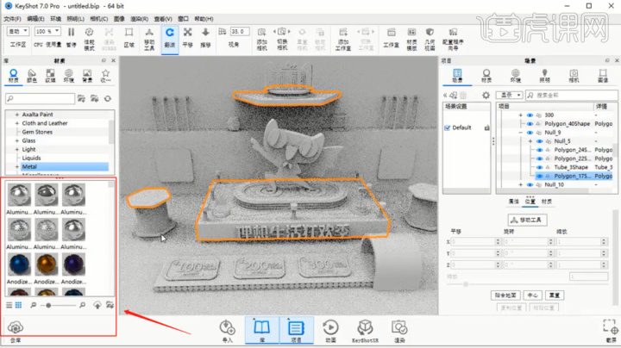Toggle the Project panel from the bottom bar
The height and width of the screenshot is (348, 621).
(296, 330)
